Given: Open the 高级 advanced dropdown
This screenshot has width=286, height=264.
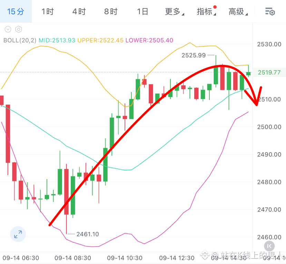Looking at the screenshot, I should coord(238,12).
